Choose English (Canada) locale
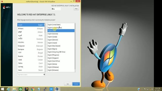Image resolution: width=162 pixels, height=91 pixels. (x=61, y=37)
